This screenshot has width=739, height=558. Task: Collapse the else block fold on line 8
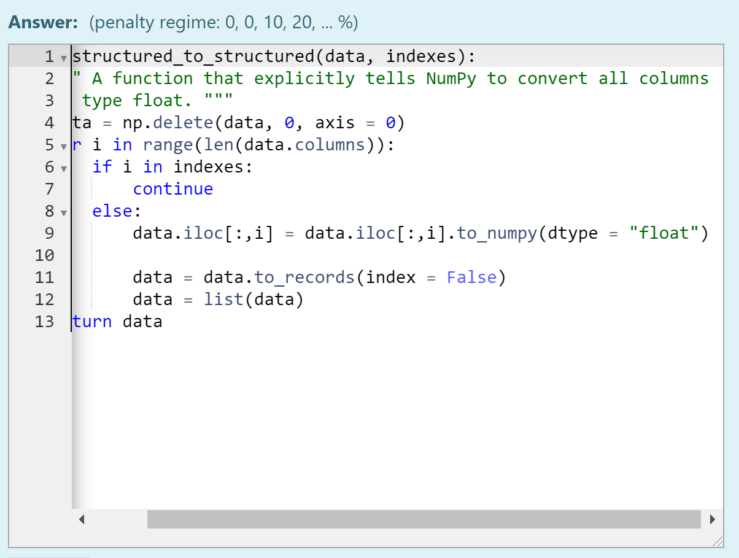[63, 211]
